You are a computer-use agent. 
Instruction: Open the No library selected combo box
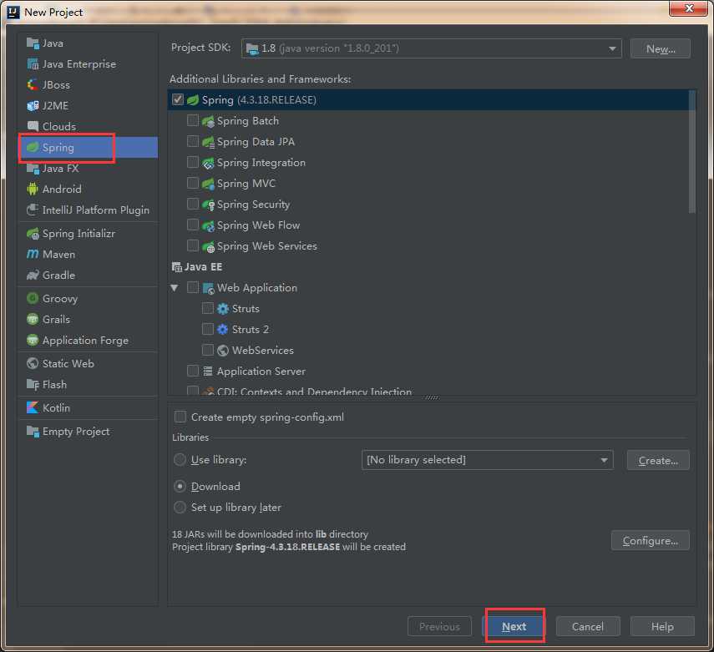point(487,460)
